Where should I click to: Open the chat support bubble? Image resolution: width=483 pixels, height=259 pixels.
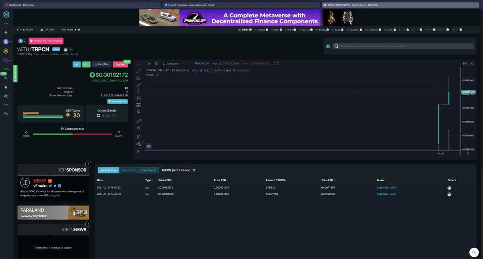point(474,252)
